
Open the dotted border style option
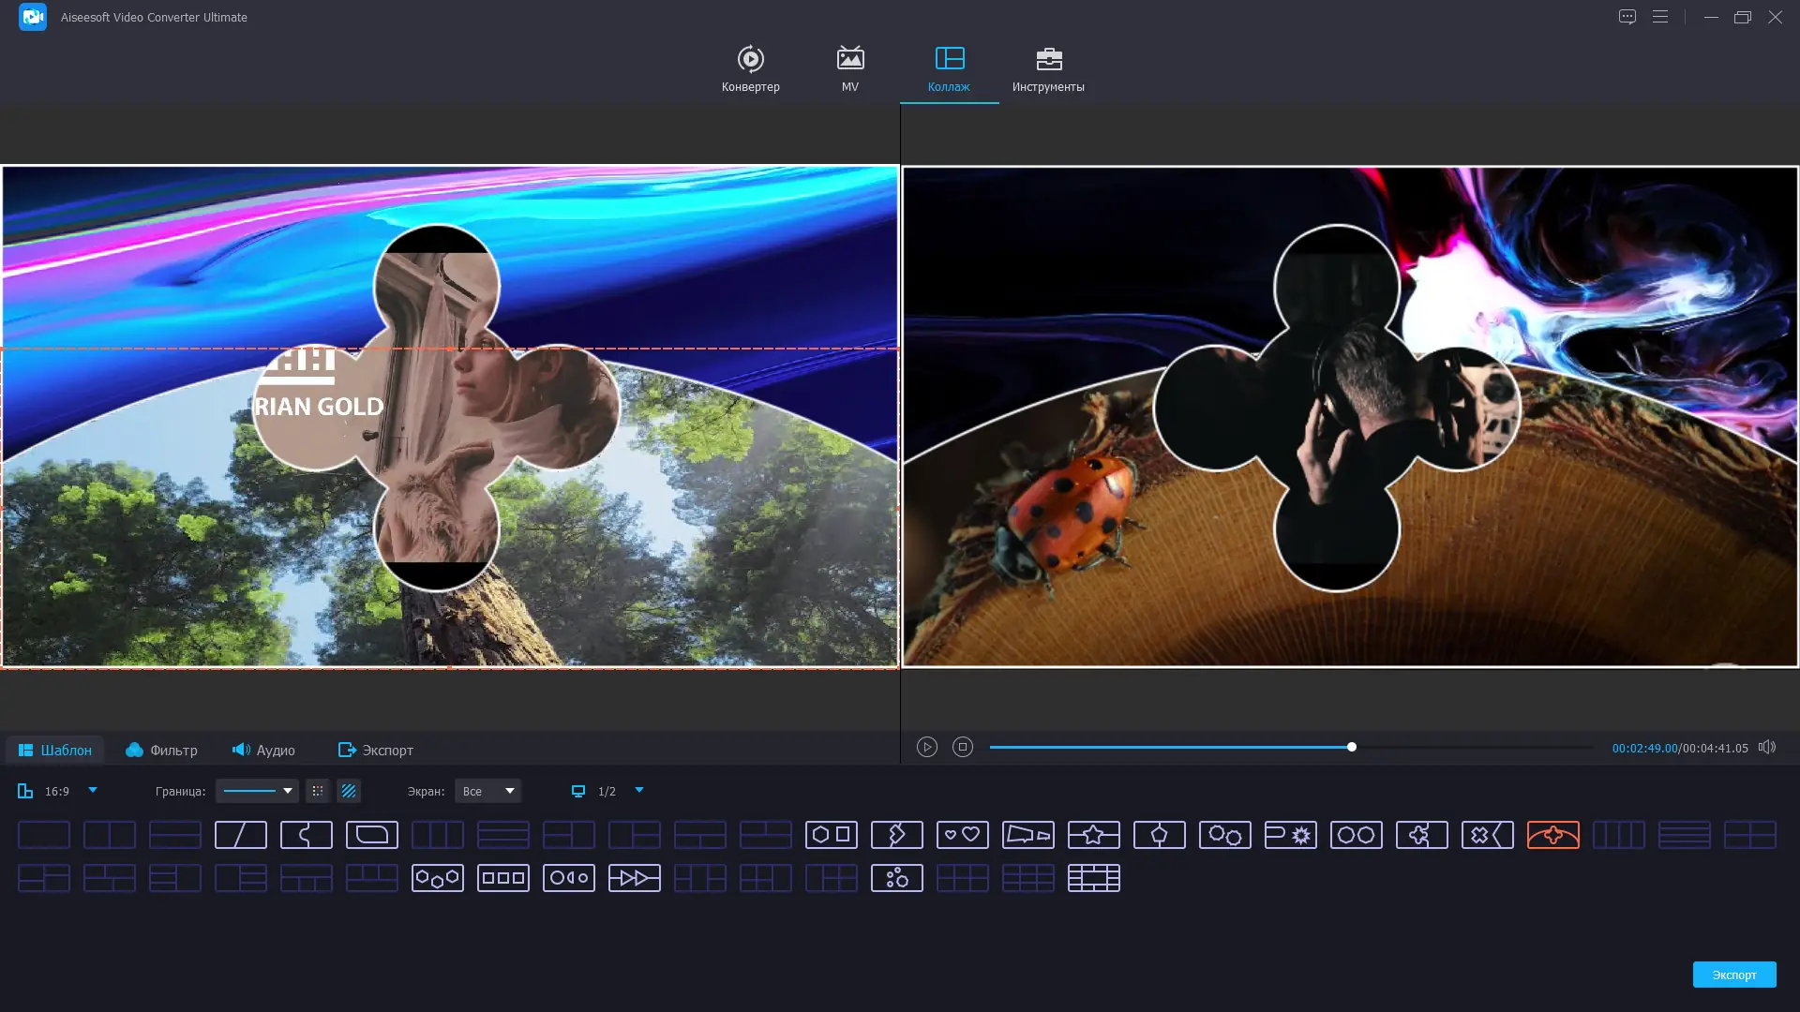point(318,791)
